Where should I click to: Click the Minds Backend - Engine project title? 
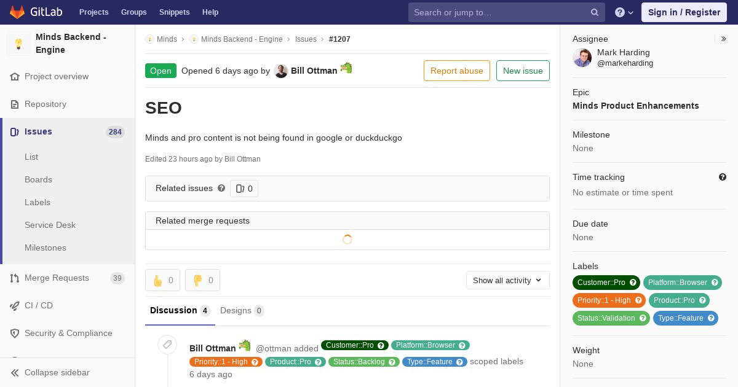click(71, 44)
